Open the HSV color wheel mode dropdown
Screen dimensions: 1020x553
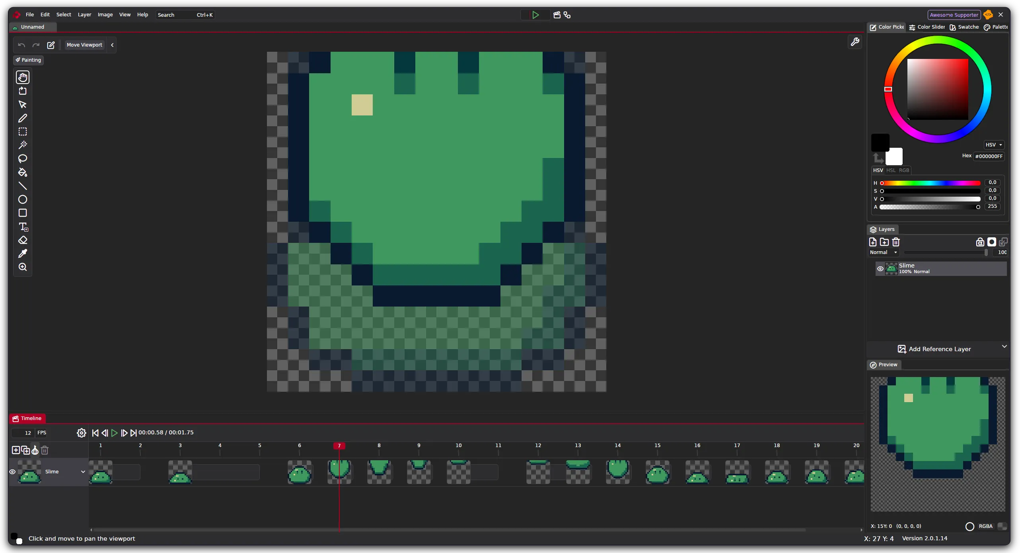994,145
